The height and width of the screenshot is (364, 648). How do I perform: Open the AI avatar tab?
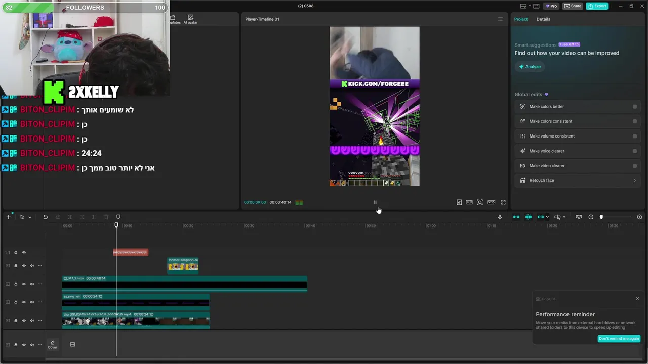[x=191, y=20]
